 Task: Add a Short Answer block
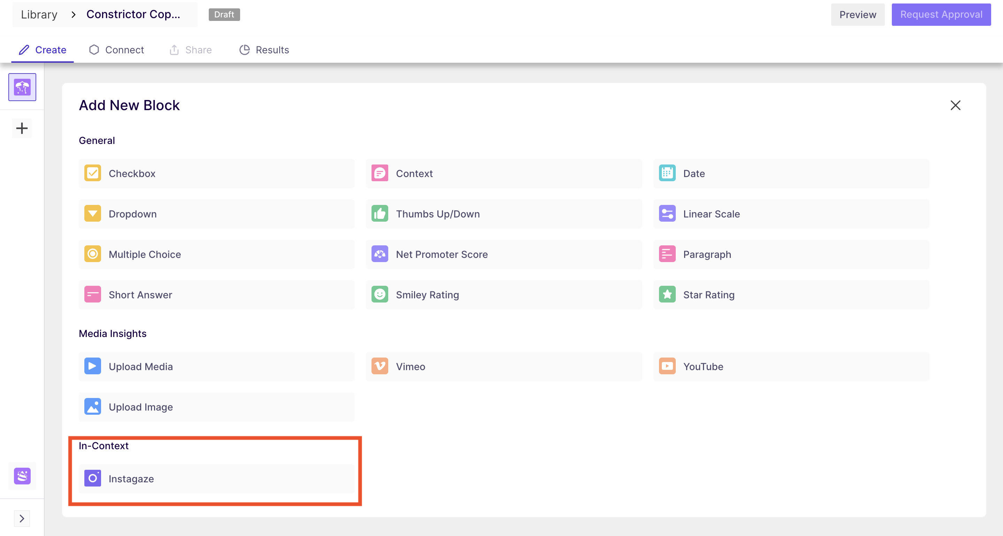(216, 295)
